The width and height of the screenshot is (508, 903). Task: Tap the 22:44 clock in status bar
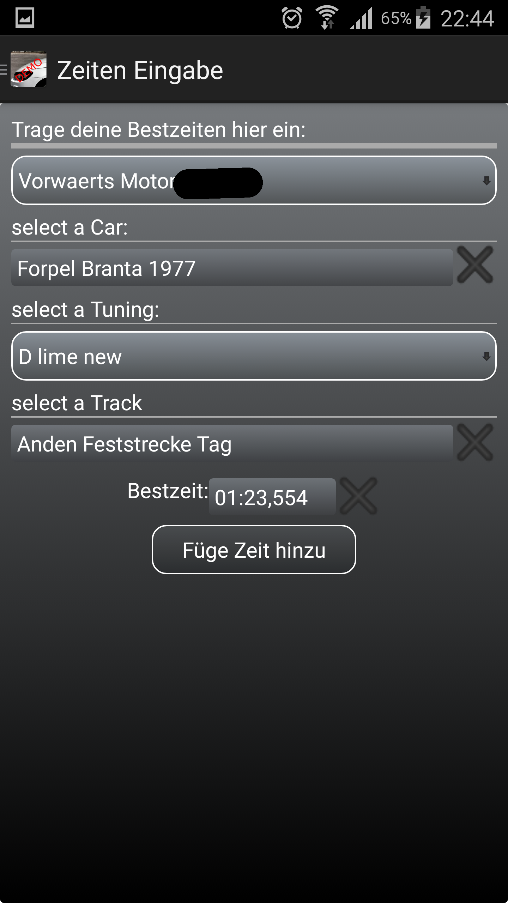click(467, 18)
